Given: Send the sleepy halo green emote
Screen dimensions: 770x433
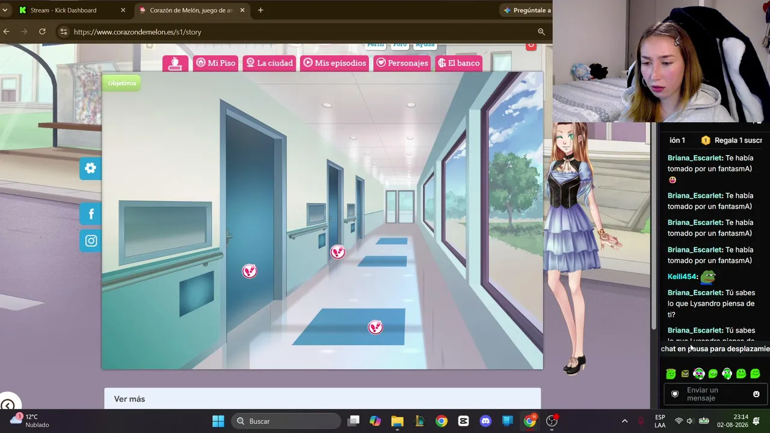Looking at the screenshot, I should [671, 374].
